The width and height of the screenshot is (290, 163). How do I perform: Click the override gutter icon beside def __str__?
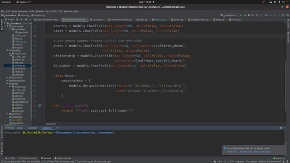click(x=40, y=105)
